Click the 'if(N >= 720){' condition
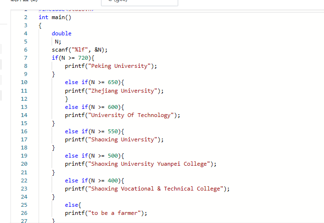This screenshot has width=324, height=223. [x=73, y=58]
